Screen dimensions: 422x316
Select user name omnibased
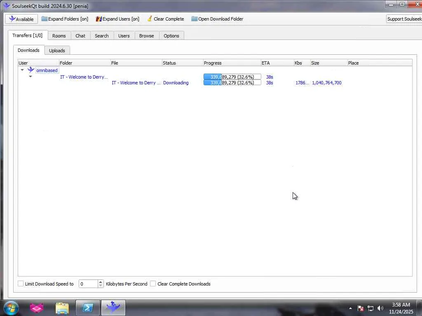(x=47, y=70)
